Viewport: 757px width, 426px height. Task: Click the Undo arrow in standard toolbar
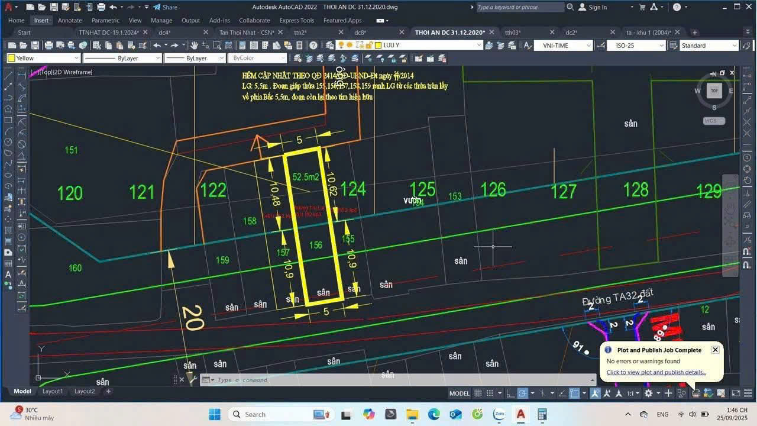pyautogui.click(x=157, y=46)
